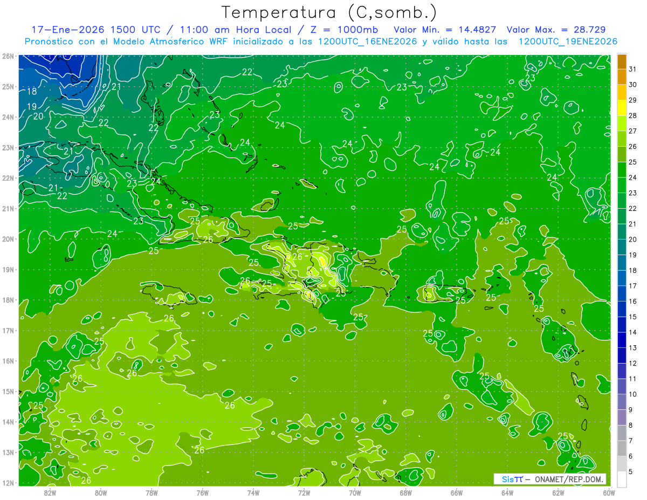
Task: Click the colorbar label "28"
Action: 633,115
